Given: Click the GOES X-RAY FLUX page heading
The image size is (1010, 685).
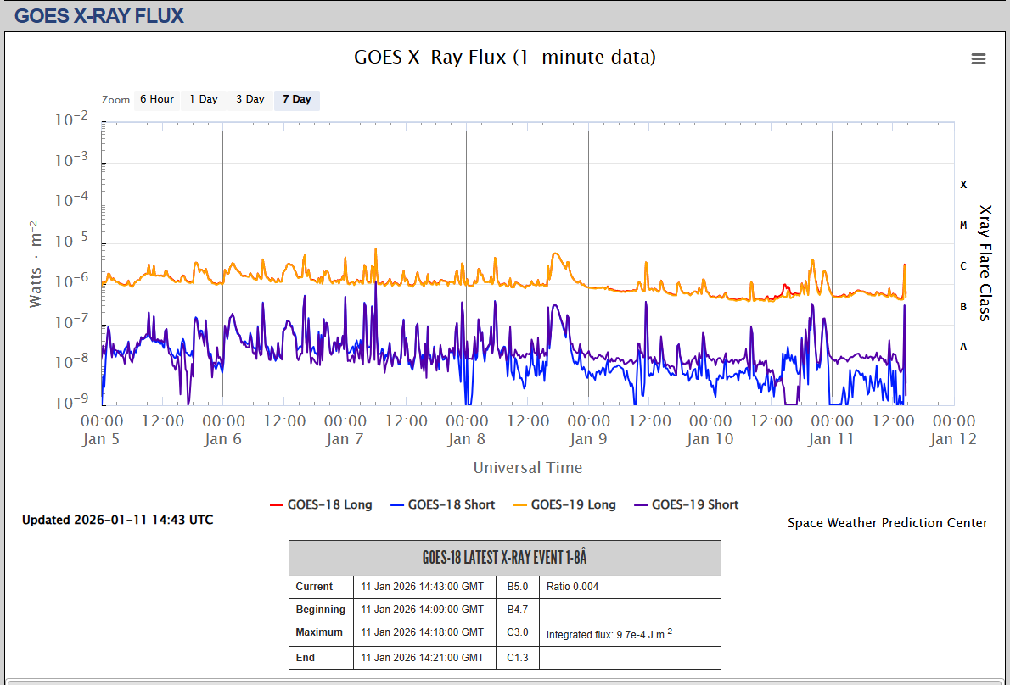Looking at the screenshot, I should [x=99, y=15].
